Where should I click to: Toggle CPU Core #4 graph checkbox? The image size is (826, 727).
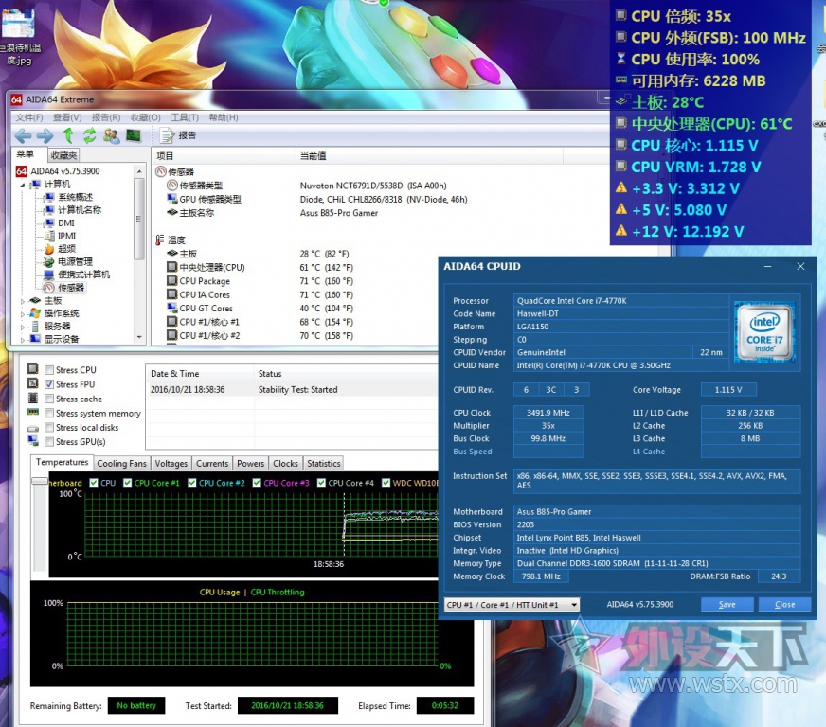(321, 483)
